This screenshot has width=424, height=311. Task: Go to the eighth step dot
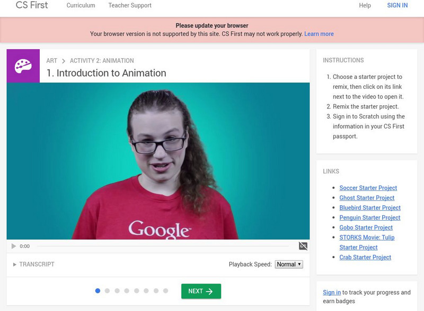coord(166,291)
